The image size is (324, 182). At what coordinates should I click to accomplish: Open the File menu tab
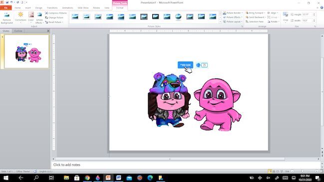click(6, 8)
